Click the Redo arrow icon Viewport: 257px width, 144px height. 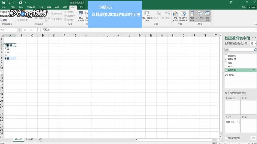(14, 2)
